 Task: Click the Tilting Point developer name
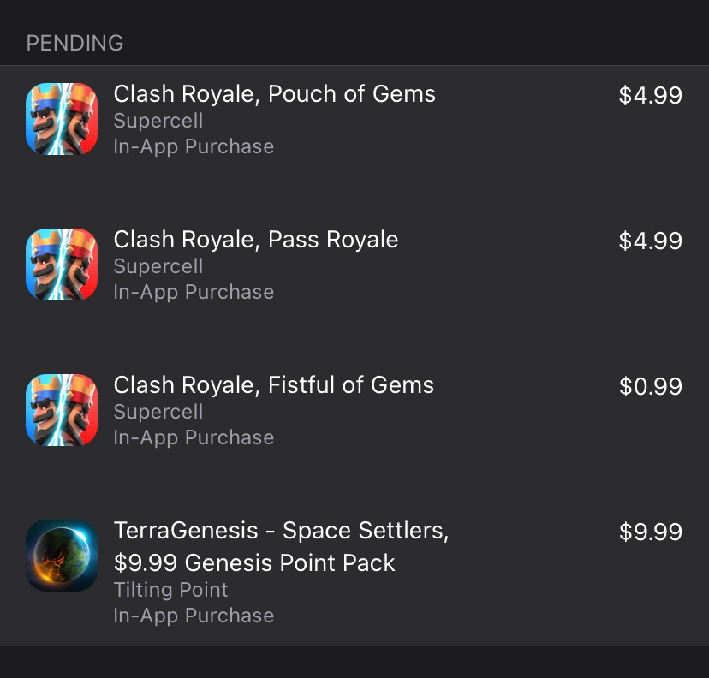[x=171, y=590]
